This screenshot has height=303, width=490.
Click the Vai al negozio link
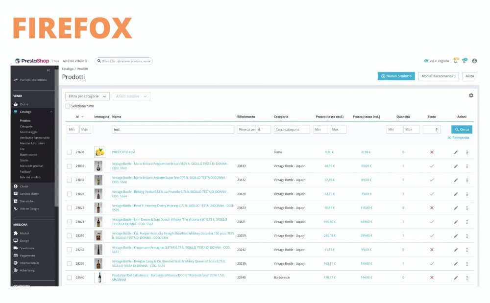(x=438, y=61)
